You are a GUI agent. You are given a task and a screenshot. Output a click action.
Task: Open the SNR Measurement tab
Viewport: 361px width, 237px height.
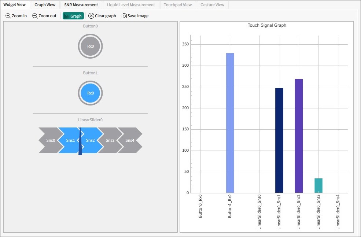click(x=81, y=5)
